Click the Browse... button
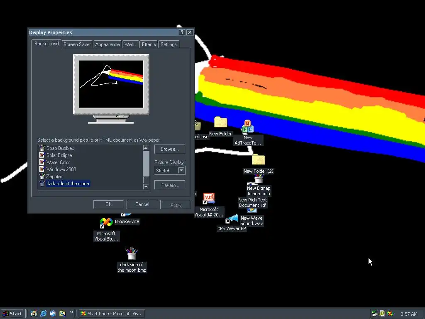The image size is (425, 319). pos(170,149)
